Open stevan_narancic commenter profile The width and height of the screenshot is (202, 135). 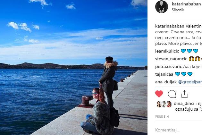pyautogui.click(x=171, y=59)
